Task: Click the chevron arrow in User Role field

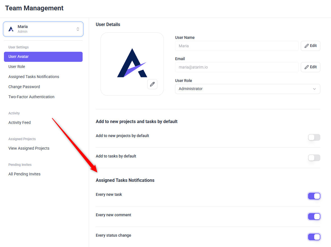Action: (x=314, y=89)
